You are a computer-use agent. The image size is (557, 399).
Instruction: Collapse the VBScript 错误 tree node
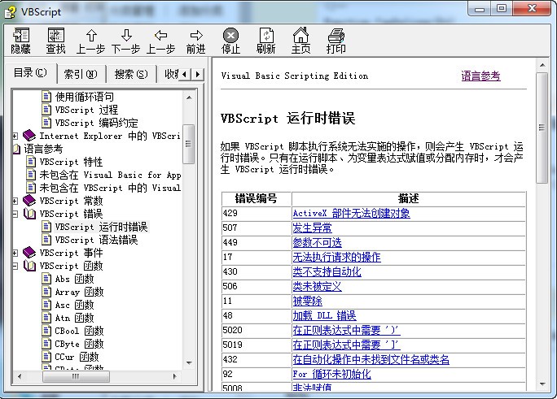[x=15, y=214]
